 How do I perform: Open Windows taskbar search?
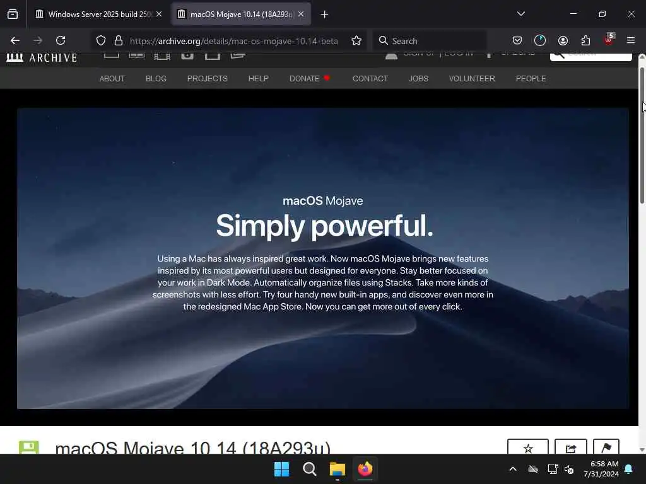point(309,469)
